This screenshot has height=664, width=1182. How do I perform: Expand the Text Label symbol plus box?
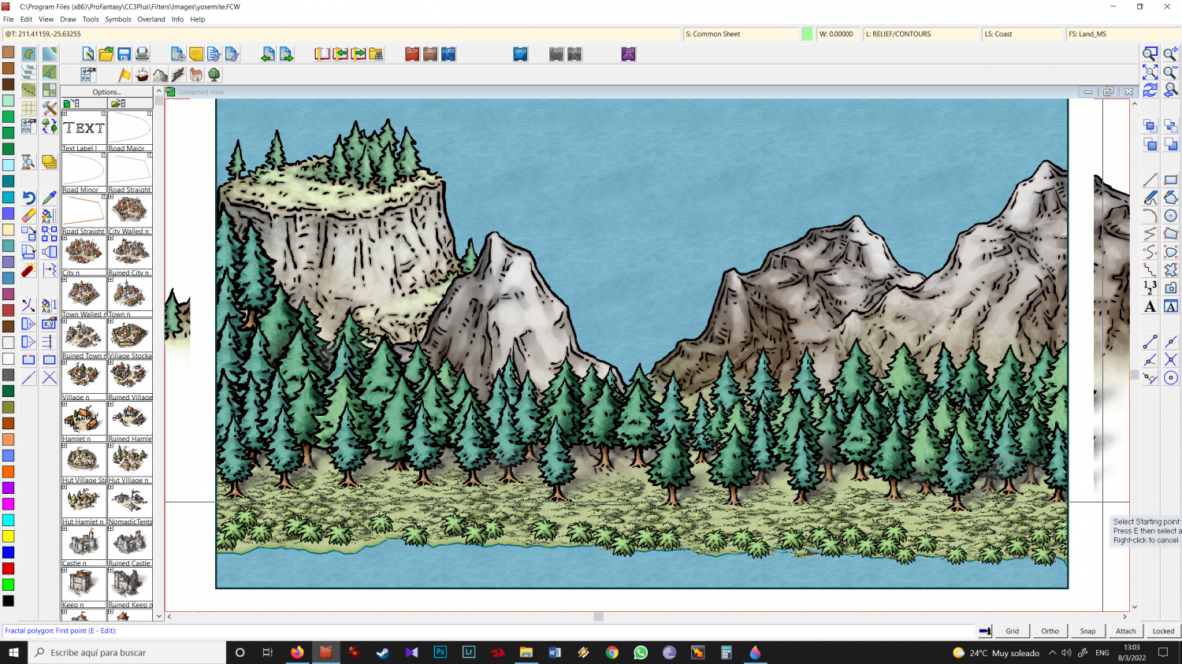point(65,113)
